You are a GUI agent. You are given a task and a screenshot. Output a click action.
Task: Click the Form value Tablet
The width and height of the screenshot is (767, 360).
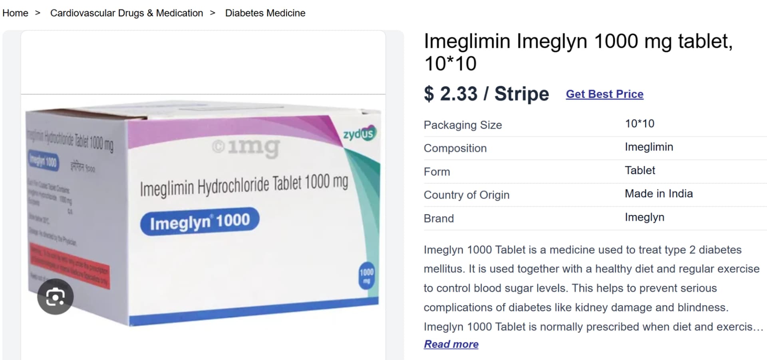(640, 171)
